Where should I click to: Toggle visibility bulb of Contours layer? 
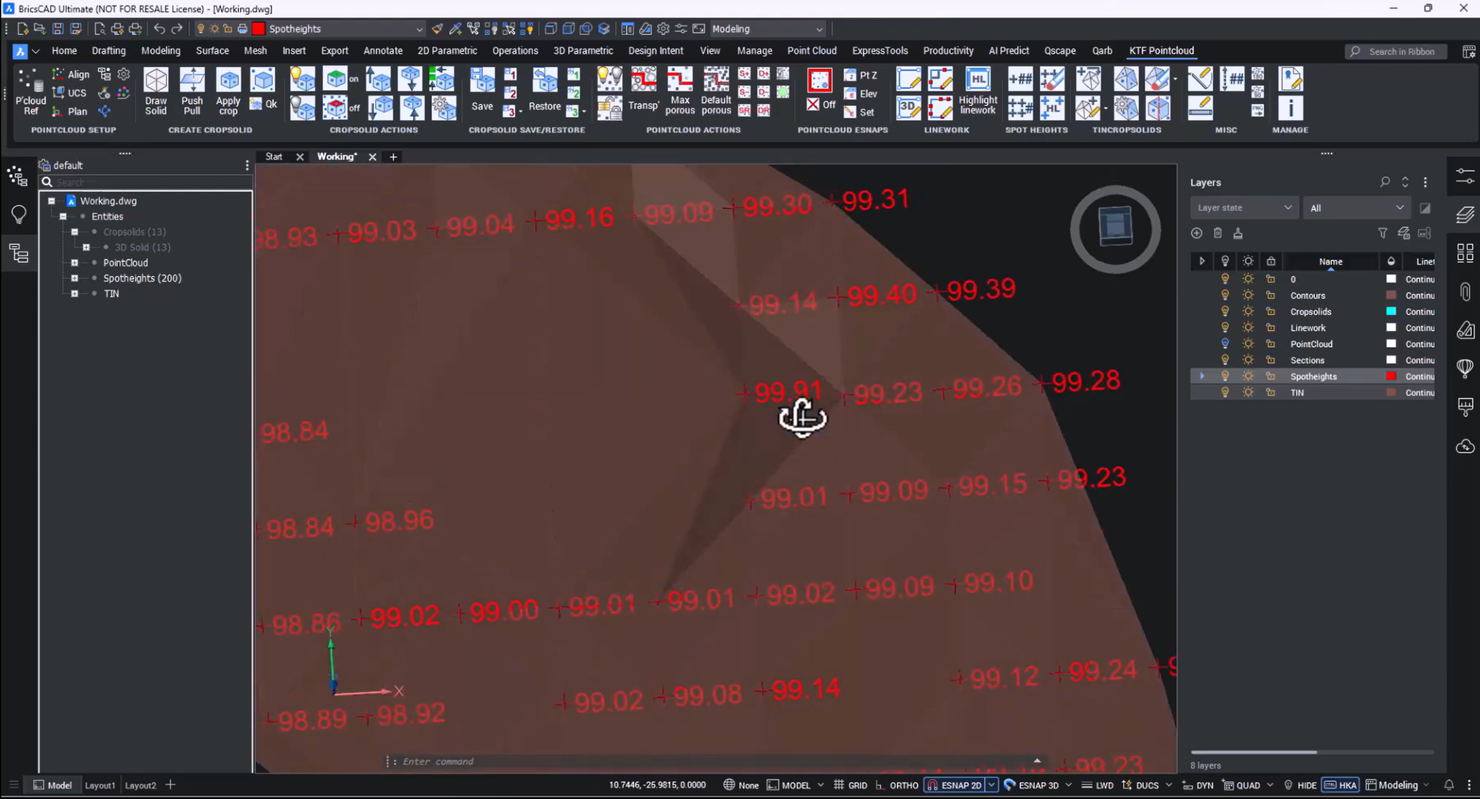(1224, 295)
